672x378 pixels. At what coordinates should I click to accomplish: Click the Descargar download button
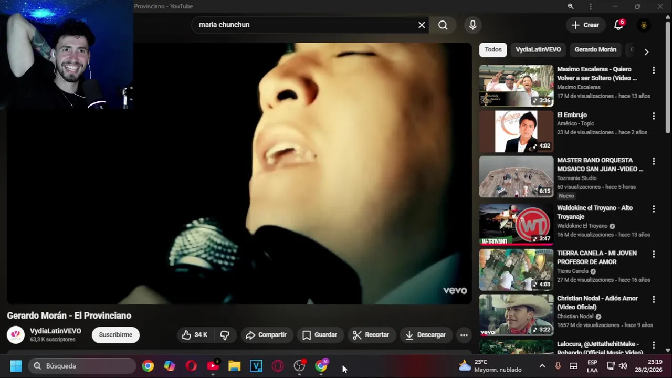coord(426,335)
